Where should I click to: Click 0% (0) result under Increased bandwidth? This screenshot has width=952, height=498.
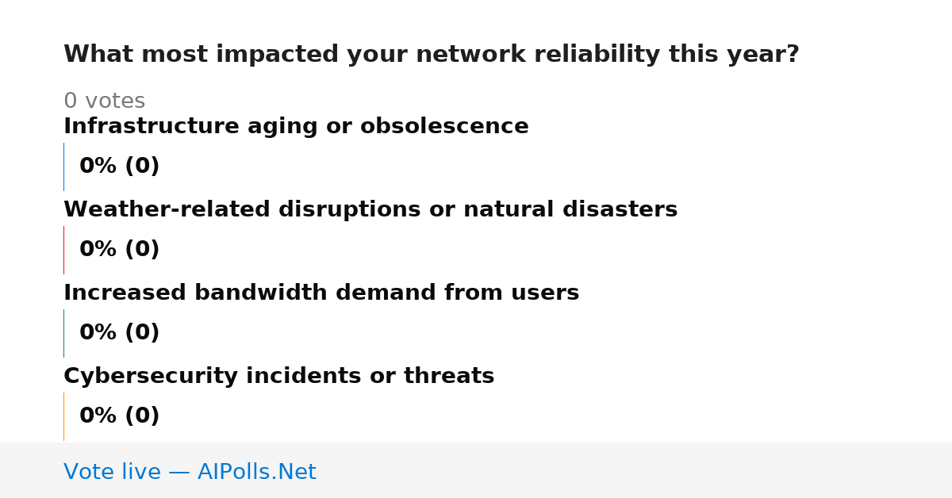pos(119,333)
